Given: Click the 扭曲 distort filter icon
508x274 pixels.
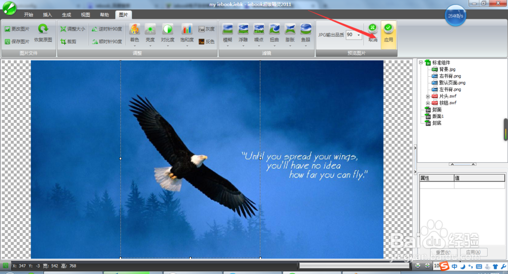Looking at the screenshot, I should coord(274,29).
